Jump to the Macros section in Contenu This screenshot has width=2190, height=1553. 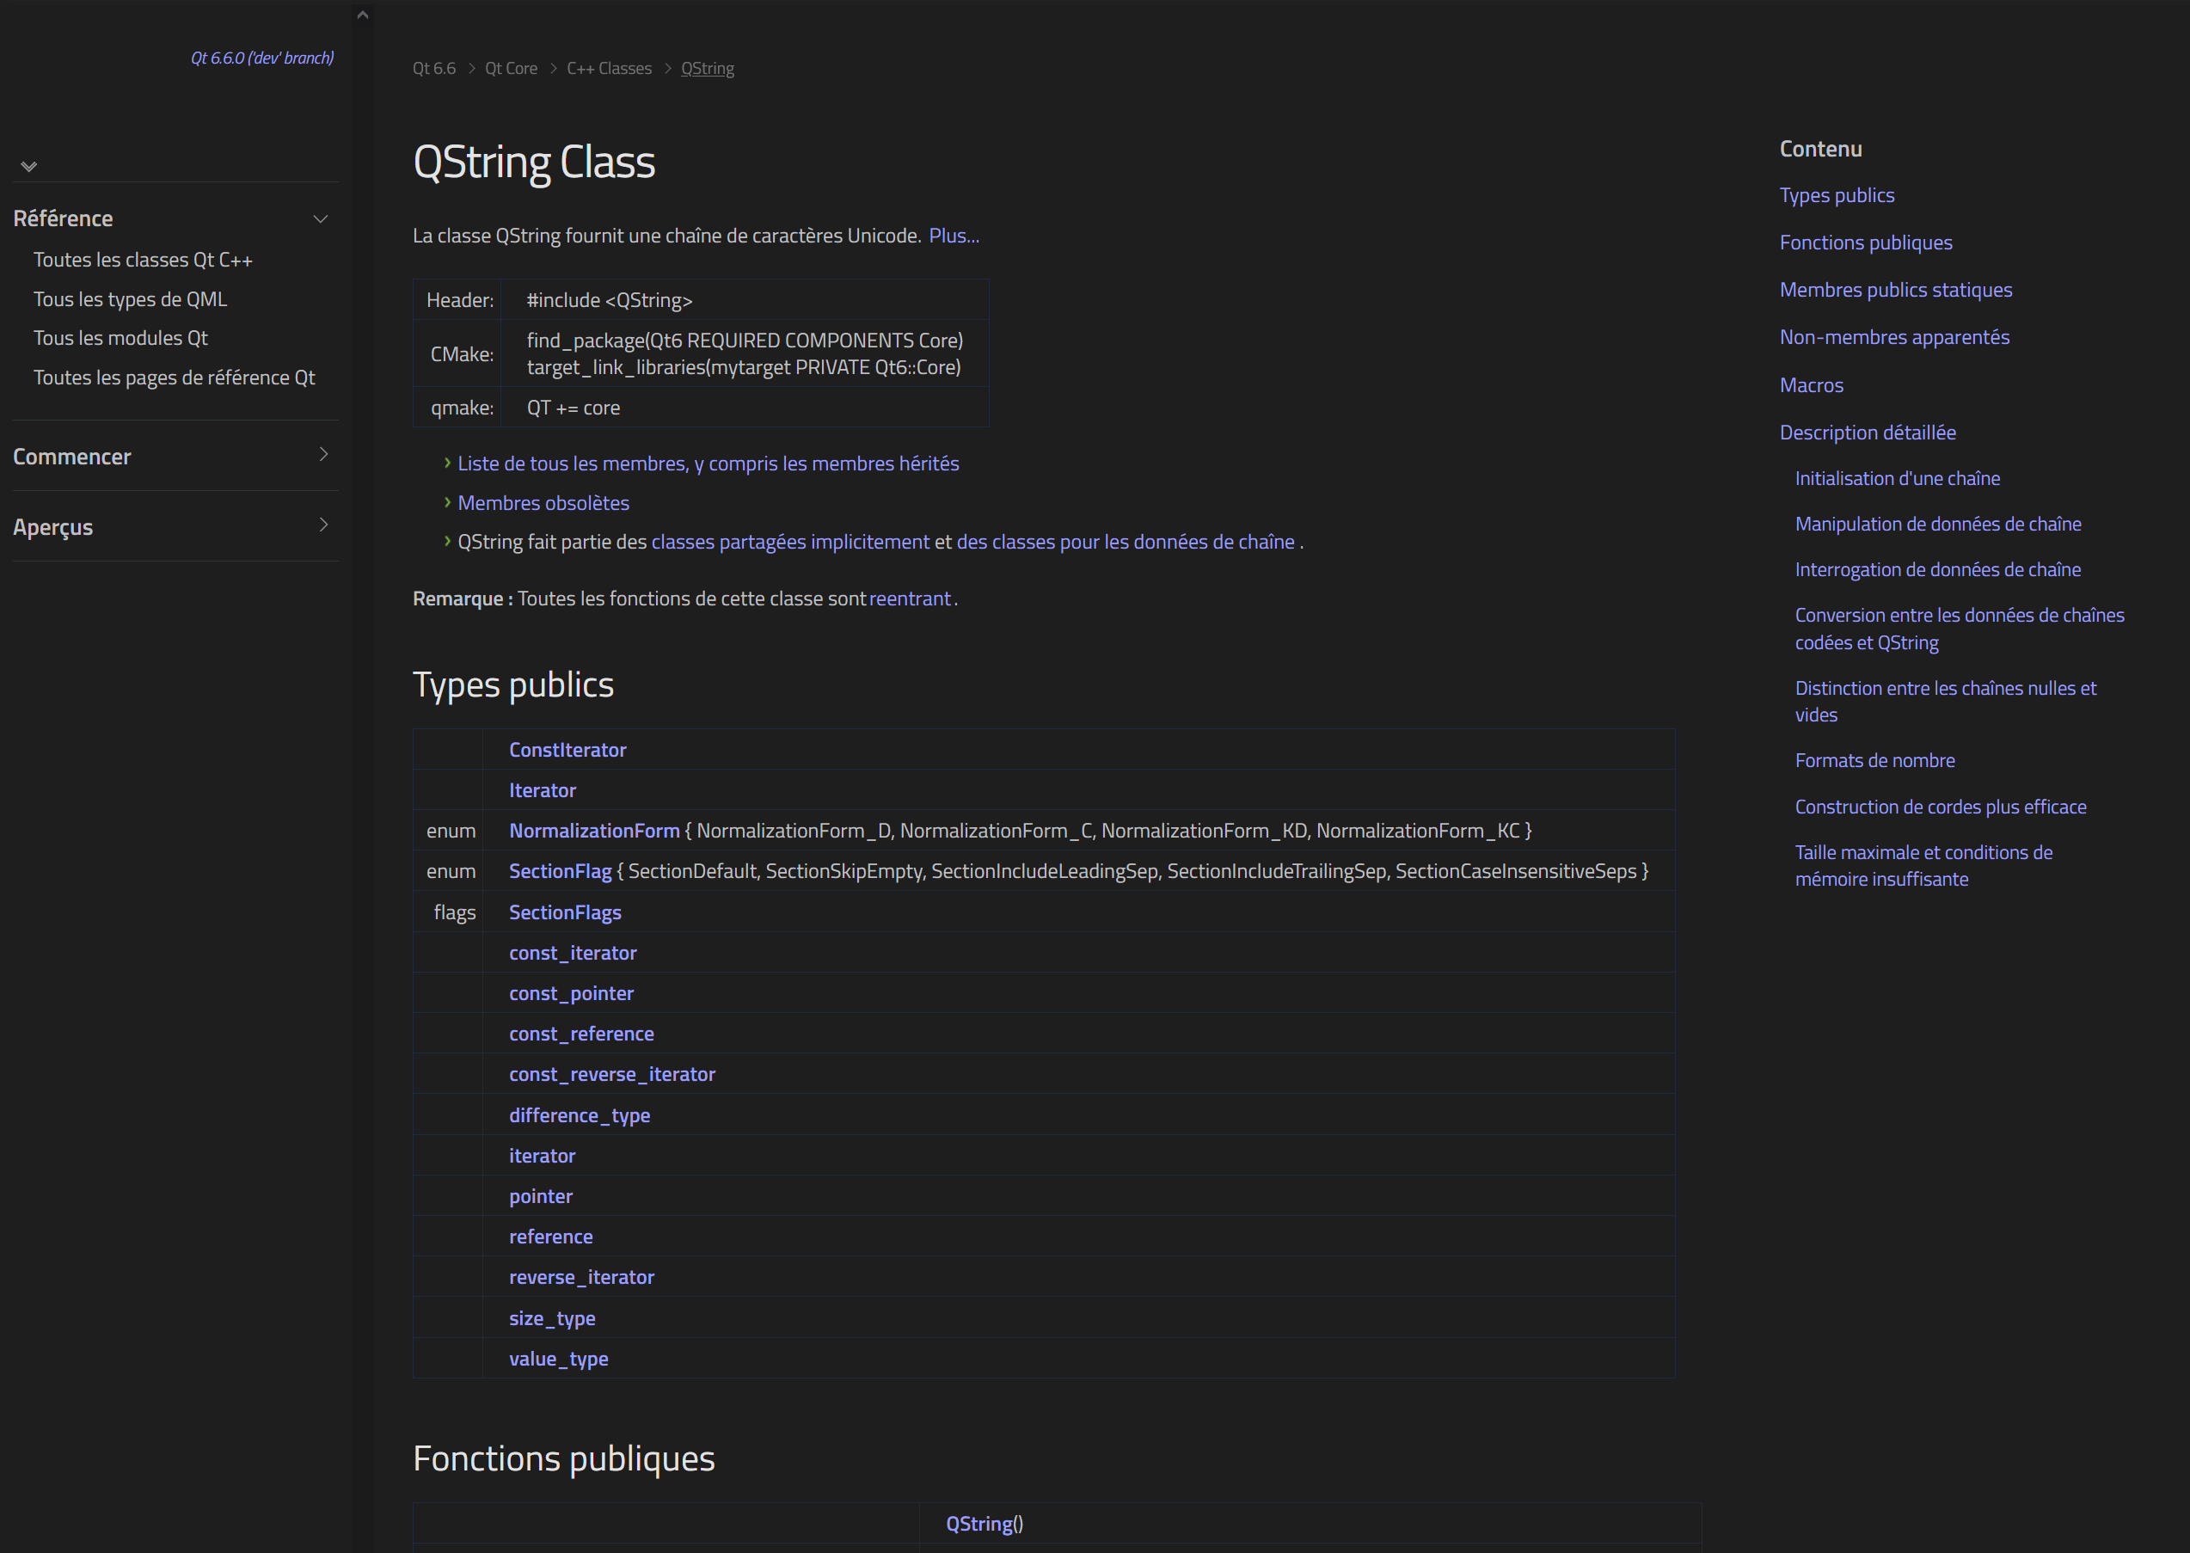[1811, 385]
